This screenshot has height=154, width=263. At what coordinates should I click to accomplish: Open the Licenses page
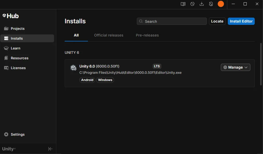click(18, 68)
